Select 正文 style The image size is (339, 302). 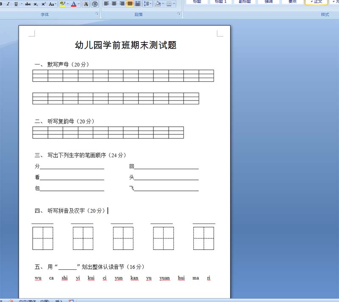(317, 2)
